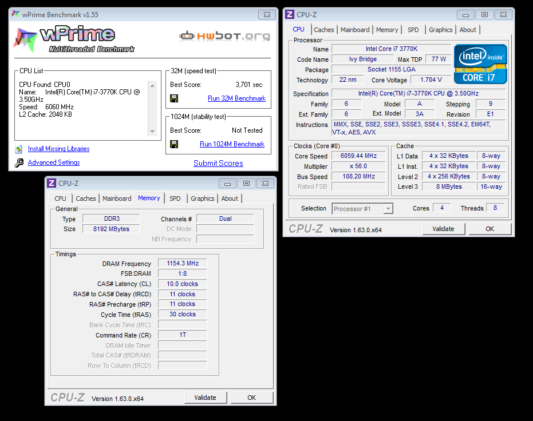Select CPU tab in the CPU window

298,29
